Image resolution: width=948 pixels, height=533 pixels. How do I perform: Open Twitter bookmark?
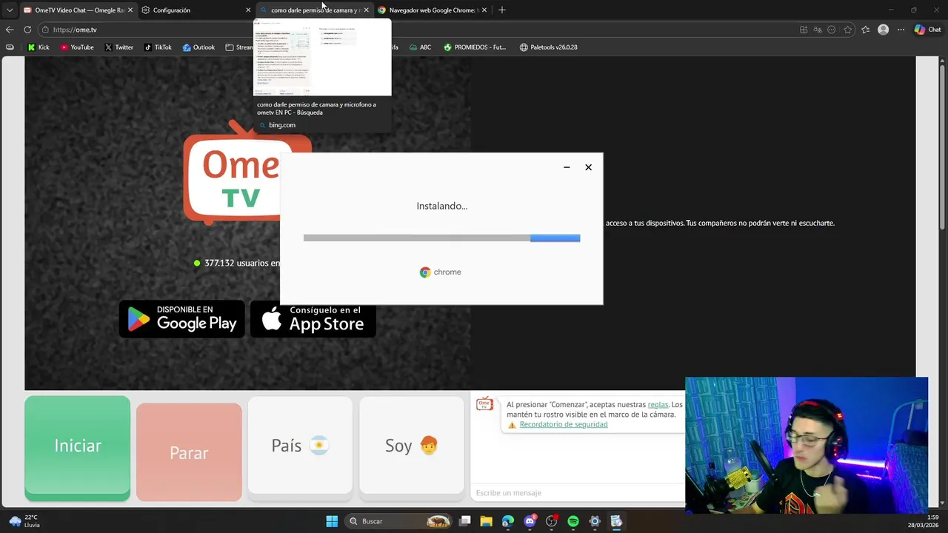pos(119,47)
